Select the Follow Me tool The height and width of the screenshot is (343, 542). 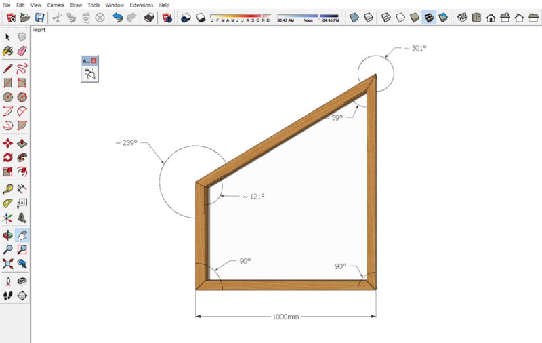click(22, 157)
